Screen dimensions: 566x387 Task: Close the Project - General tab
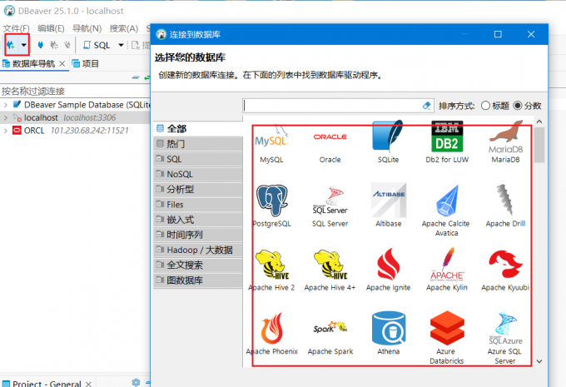pyautogui.click(x=88, y=385)
